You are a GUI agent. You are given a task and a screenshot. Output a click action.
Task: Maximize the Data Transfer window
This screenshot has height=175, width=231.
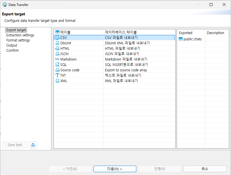[x=211, y=5]
